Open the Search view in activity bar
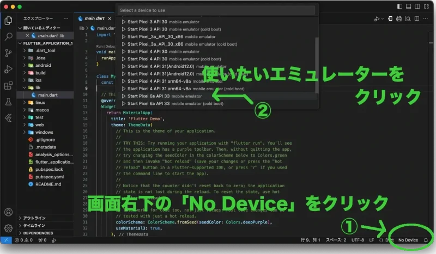The image size is (436, 254). 8,36
